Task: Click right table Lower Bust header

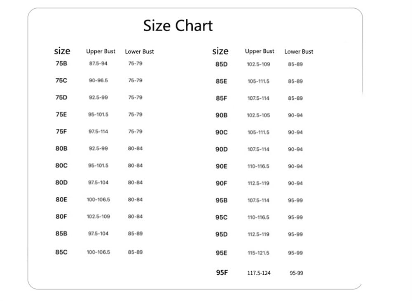Action: (x=299, y=51)
